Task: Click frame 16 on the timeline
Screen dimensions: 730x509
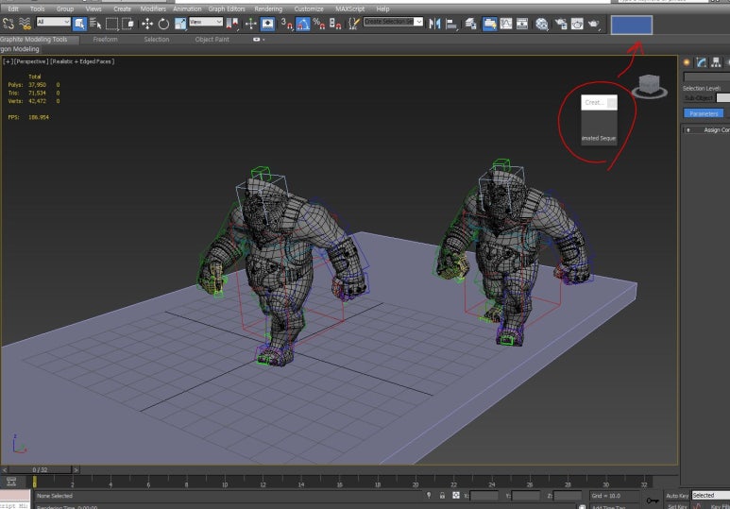Action: point(339,482)
